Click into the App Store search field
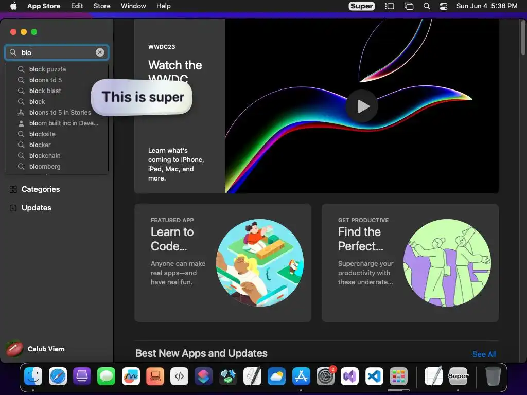527x395 pixels. [x=57, y=52]
